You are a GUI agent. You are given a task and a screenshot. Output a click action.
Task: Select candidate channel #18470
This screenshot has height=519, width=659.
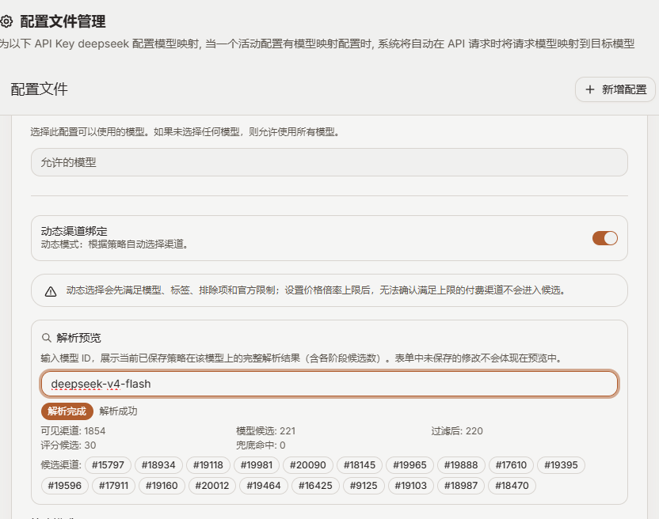(x=512, y=486)
